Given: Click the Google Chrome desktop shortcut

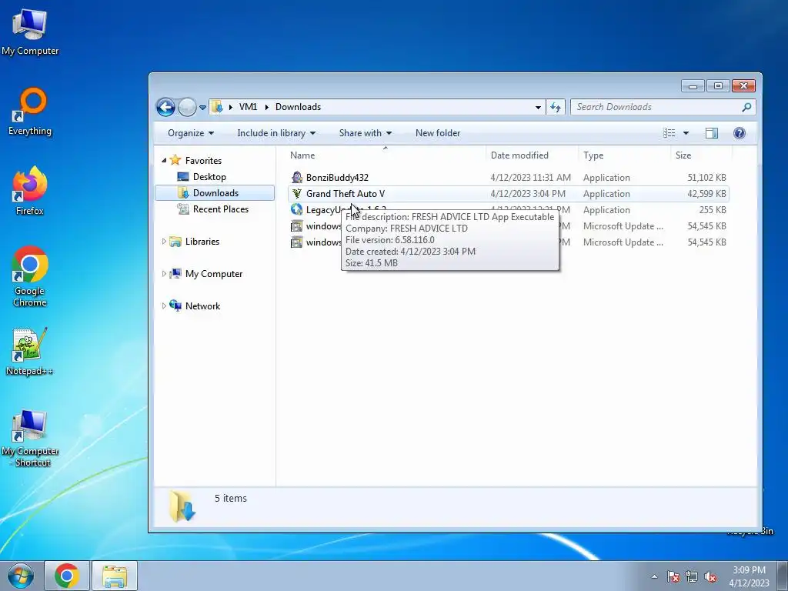Looking at the screenshot, I should click(30, 276).
